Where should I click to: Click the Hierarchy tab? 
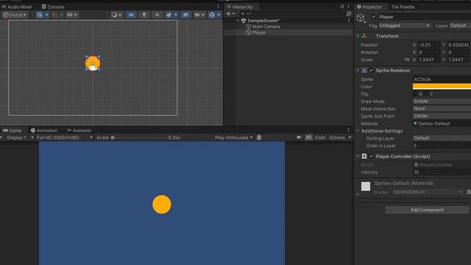point(240,7)
